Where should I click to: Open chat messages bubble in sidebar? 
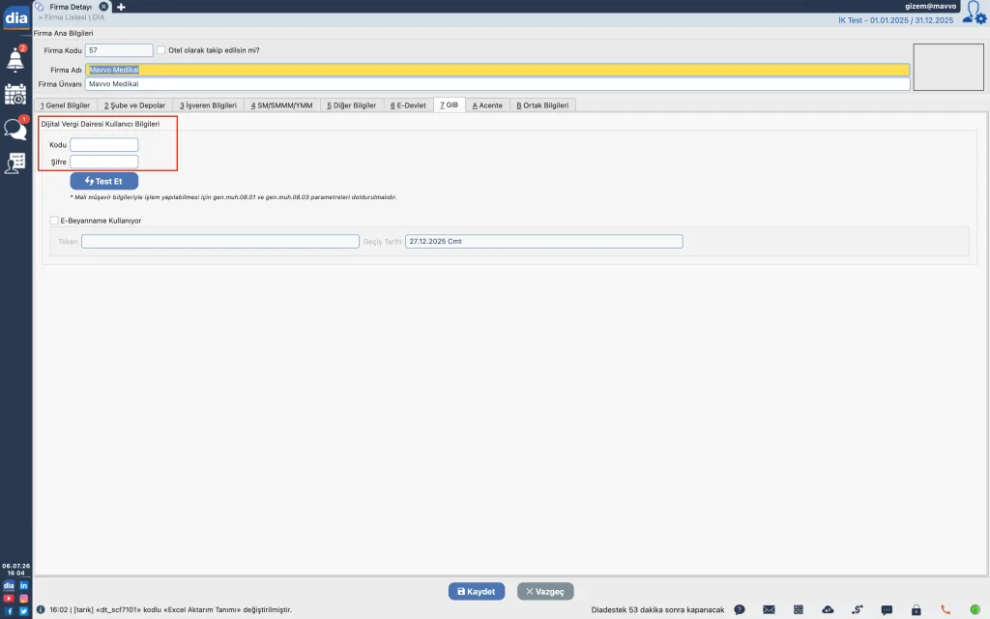coord(15,129)
